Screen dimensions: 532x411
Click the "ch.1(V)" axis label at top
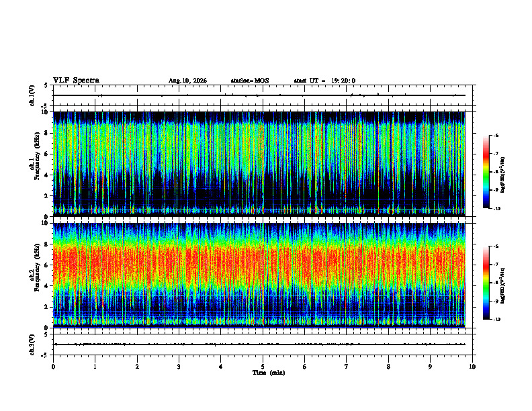click(x=32, y=95)
